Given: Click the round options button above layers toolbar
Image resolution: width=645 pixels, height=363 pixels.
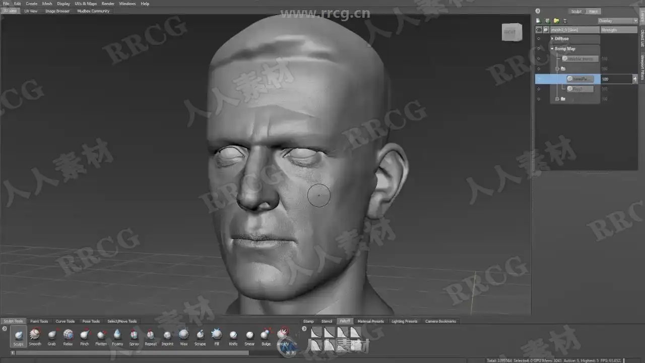Looking at the screenshot, I should (x=538, y=11).
